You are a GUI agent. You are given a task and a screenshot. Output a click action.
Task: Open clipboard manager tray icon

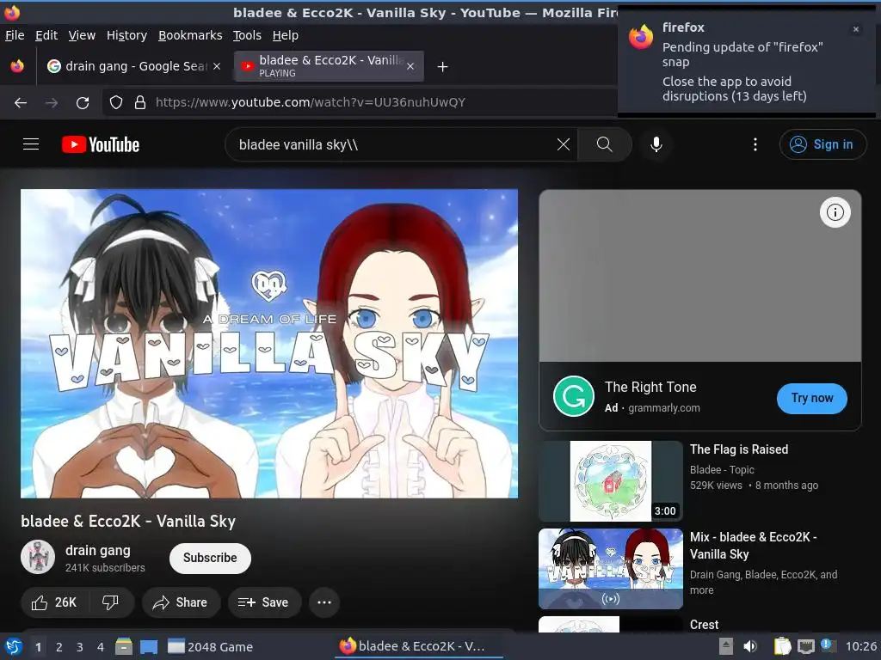[x=782, y=646]
